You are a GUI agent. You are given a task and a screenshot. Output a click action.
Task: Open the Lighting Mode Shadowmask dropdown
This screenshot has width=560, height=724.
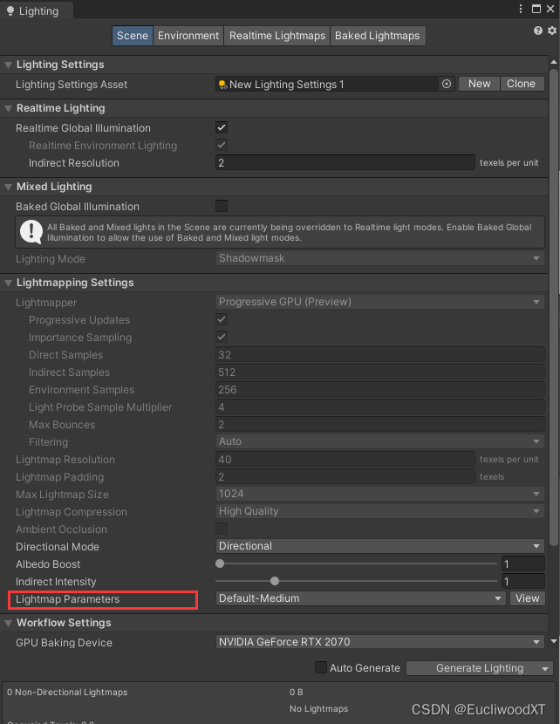380,258
